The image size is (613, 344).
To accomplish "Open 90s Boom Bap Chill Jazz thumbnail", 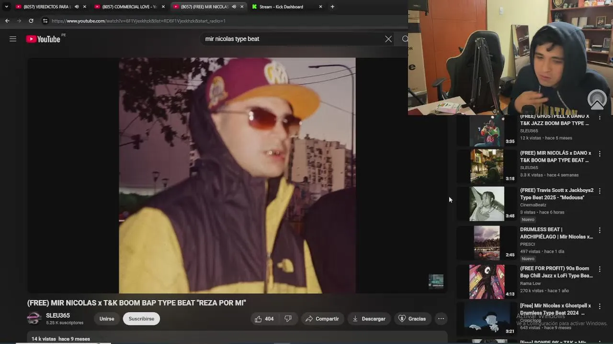I will pos(487,282).
